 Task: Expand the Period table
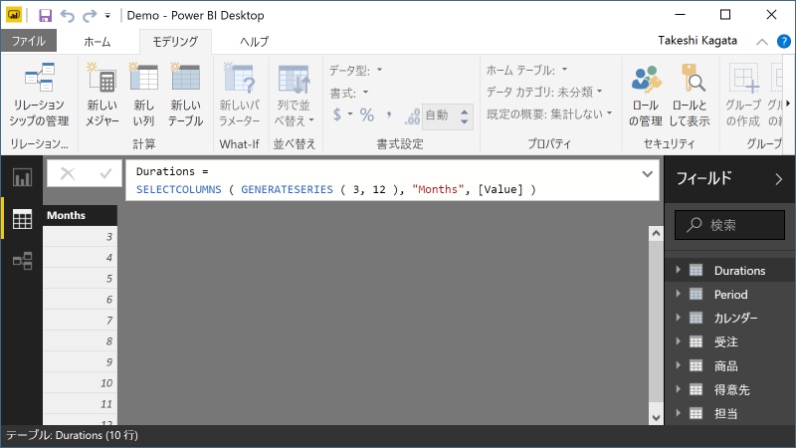tap(679, 294)
